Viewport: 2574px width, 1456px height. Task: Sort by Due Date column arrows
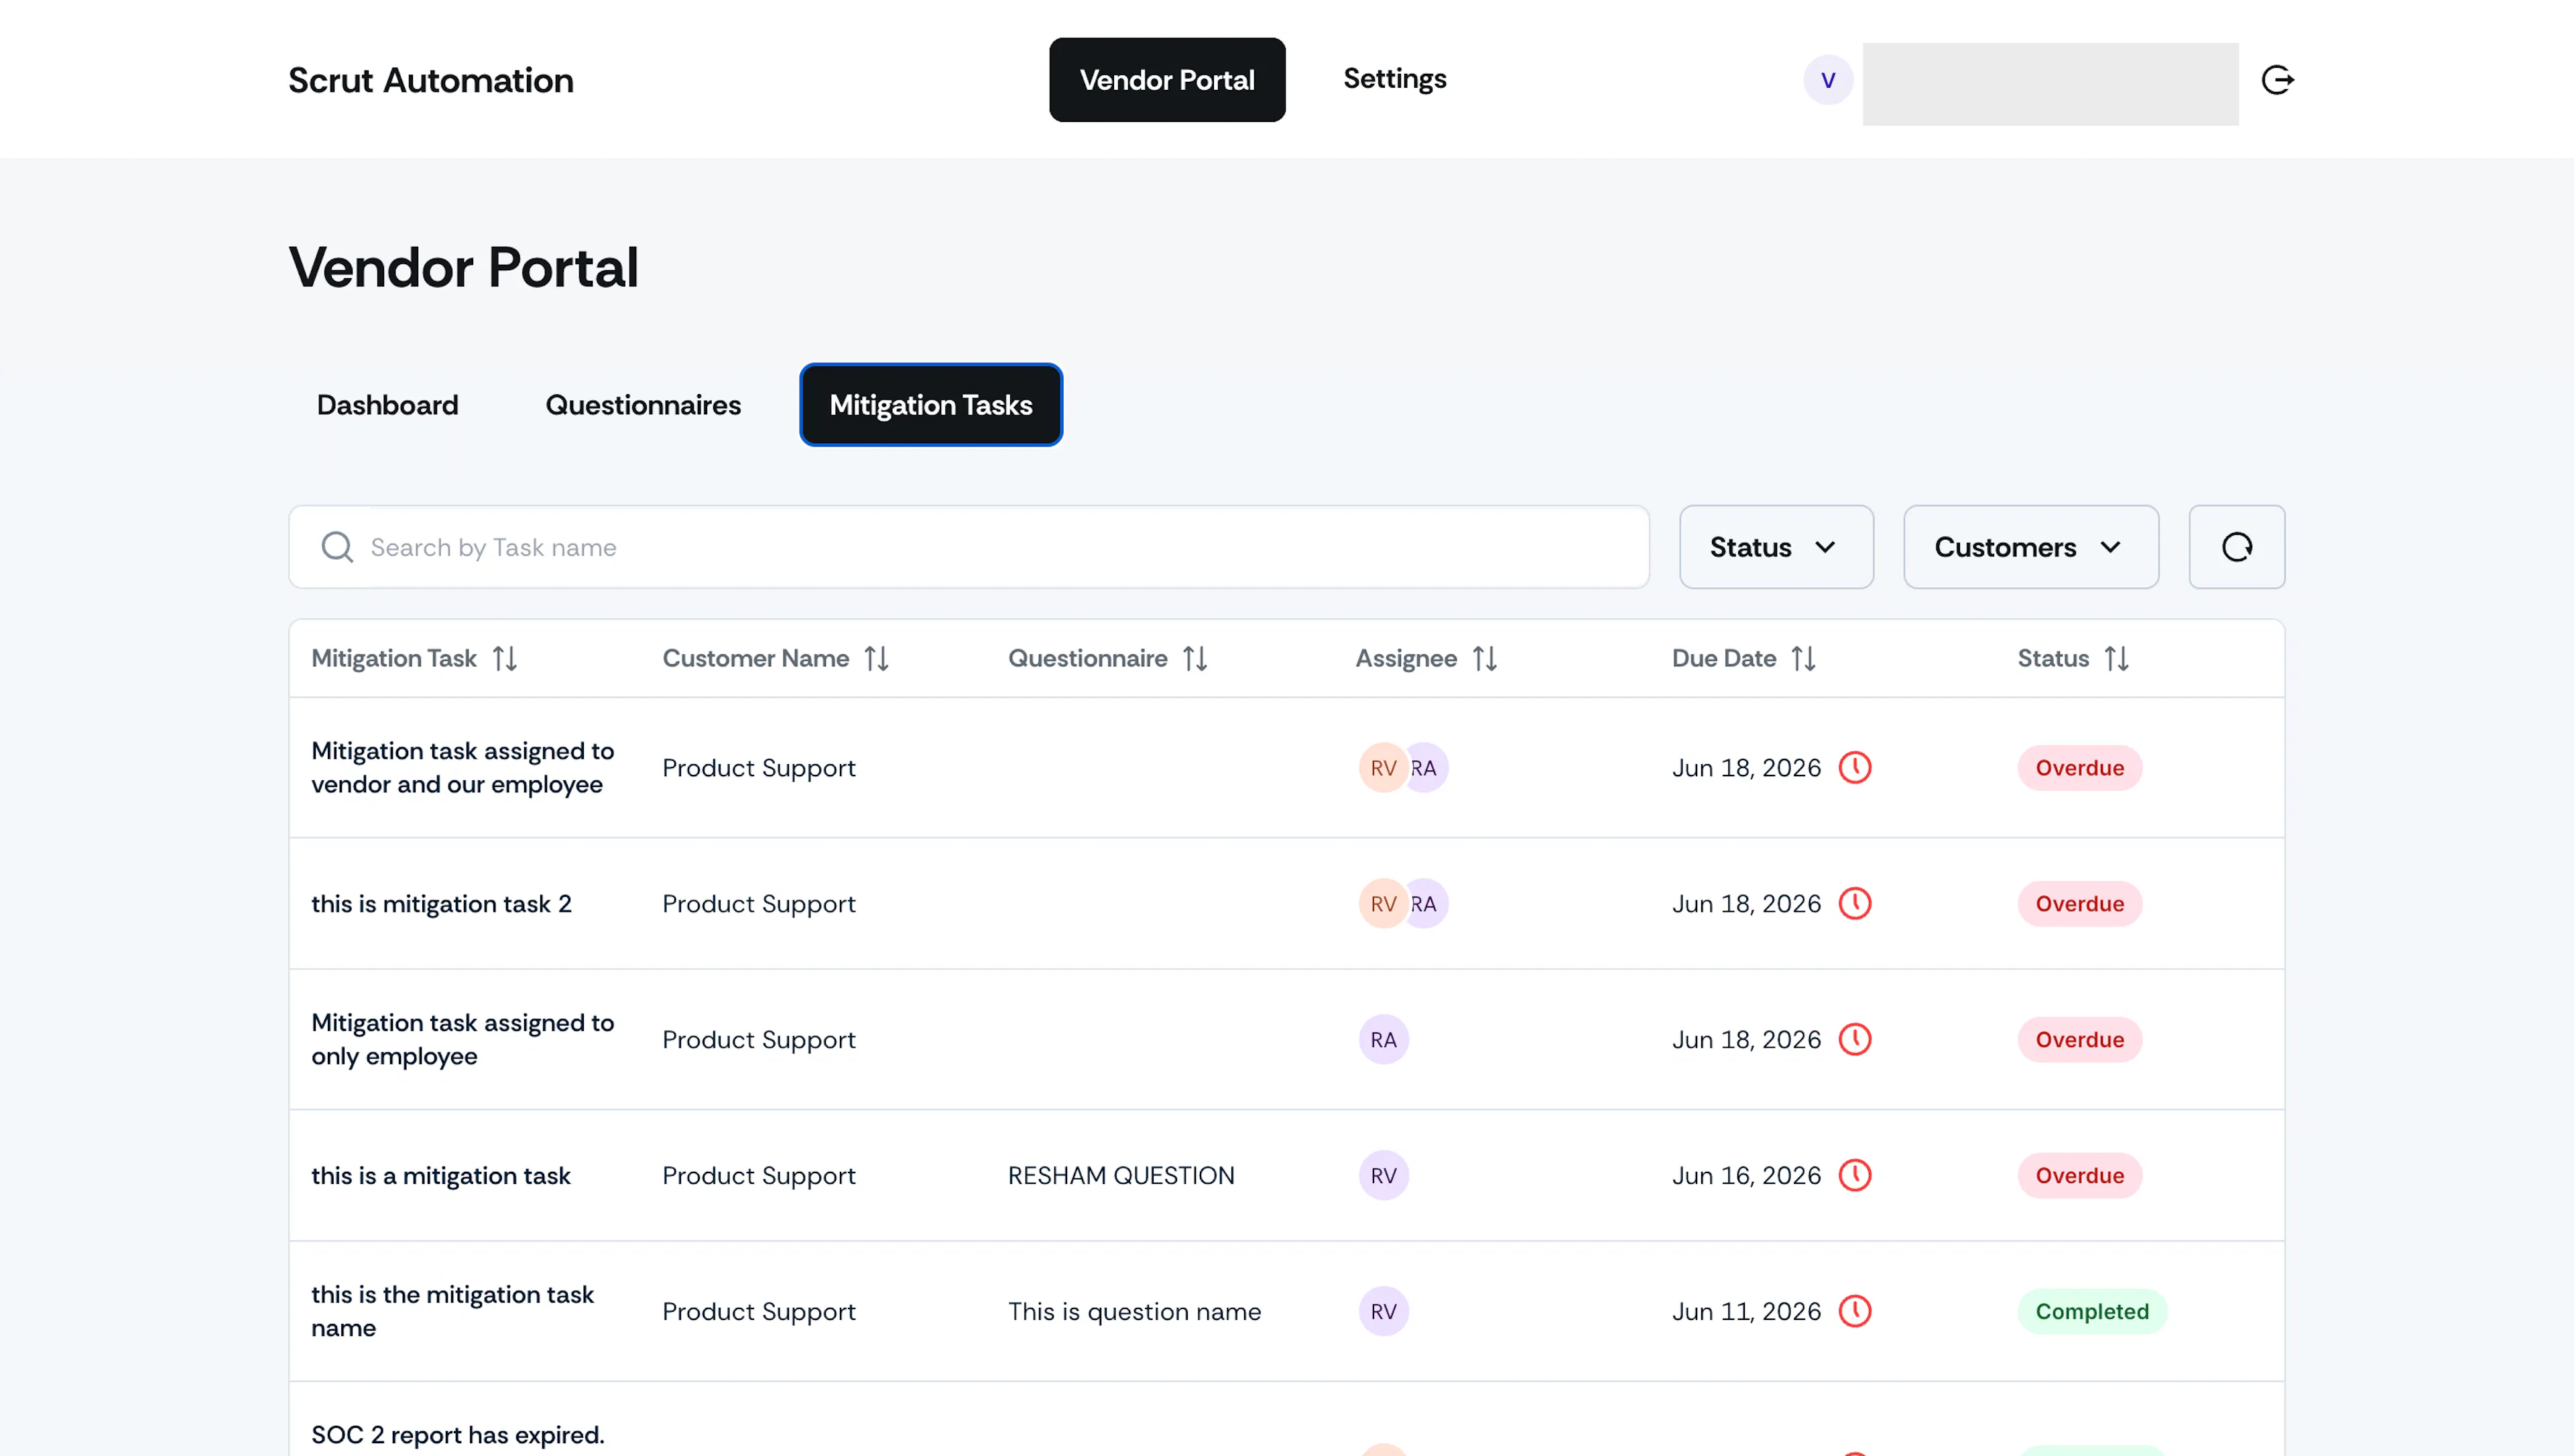(x=1803, y=658)
